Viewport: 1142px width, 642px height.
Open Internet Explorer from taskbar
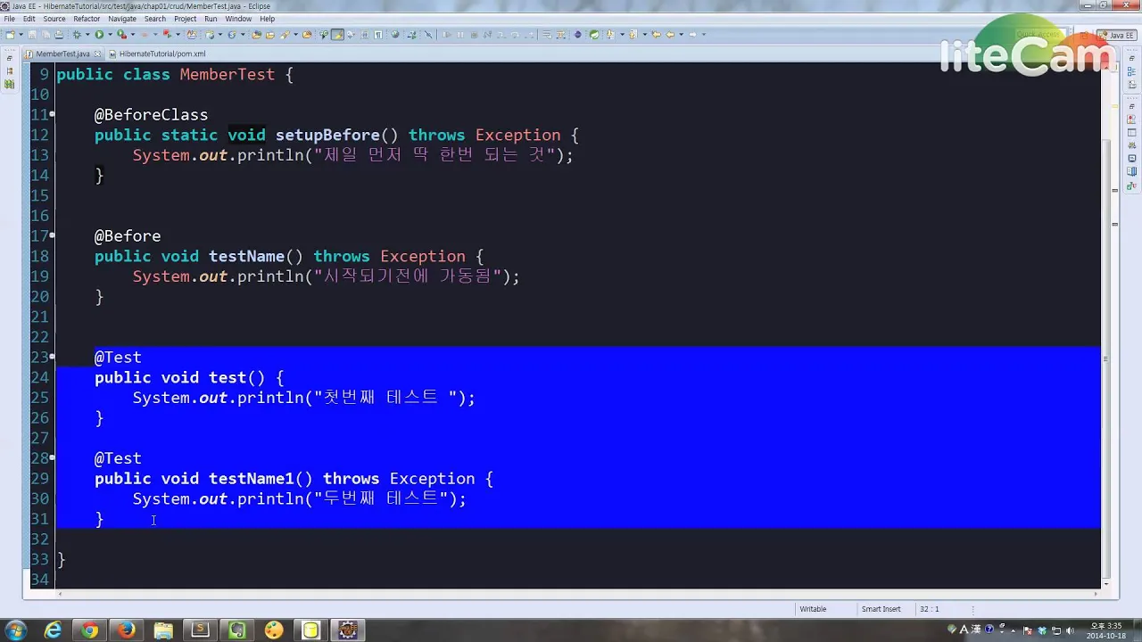coord(54,630)
